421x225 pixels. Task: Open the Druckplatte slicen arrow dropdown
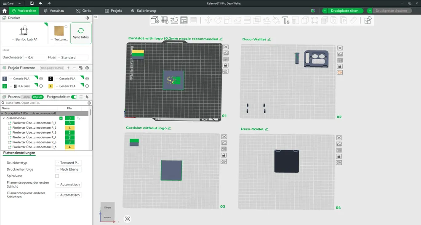point(325,11)
